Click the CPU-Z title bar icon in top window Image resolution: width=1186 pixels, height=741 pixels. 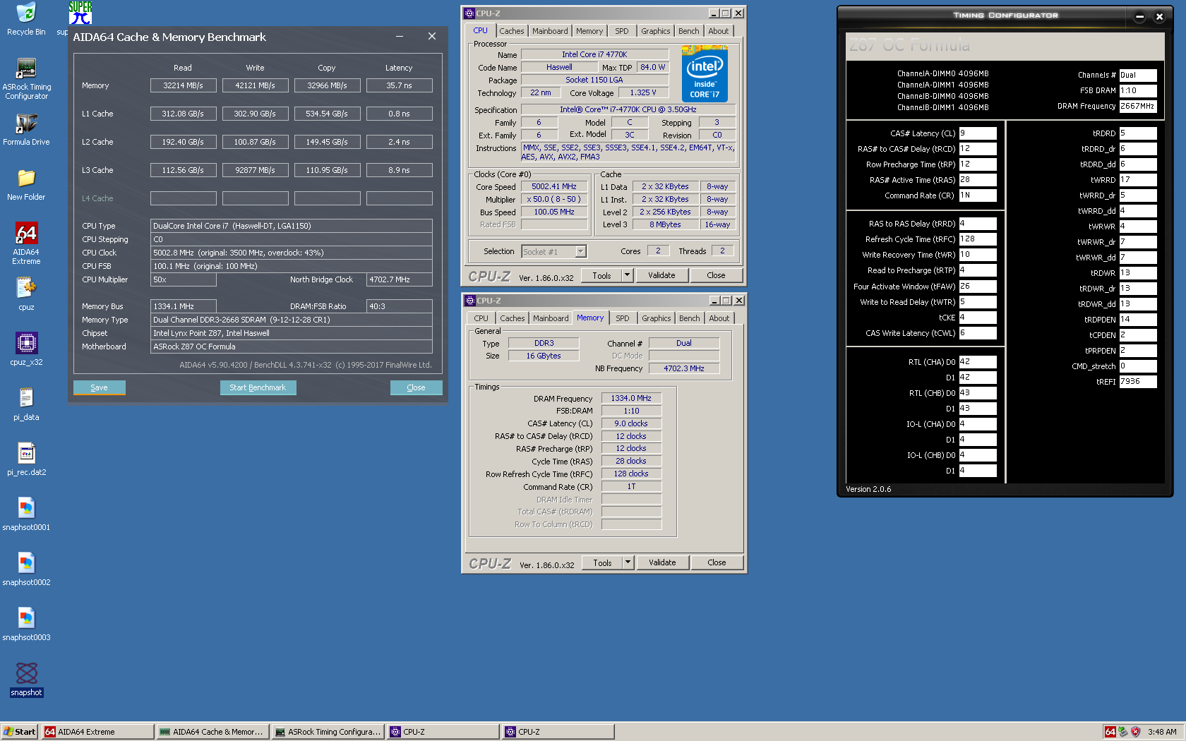point(469,13)
